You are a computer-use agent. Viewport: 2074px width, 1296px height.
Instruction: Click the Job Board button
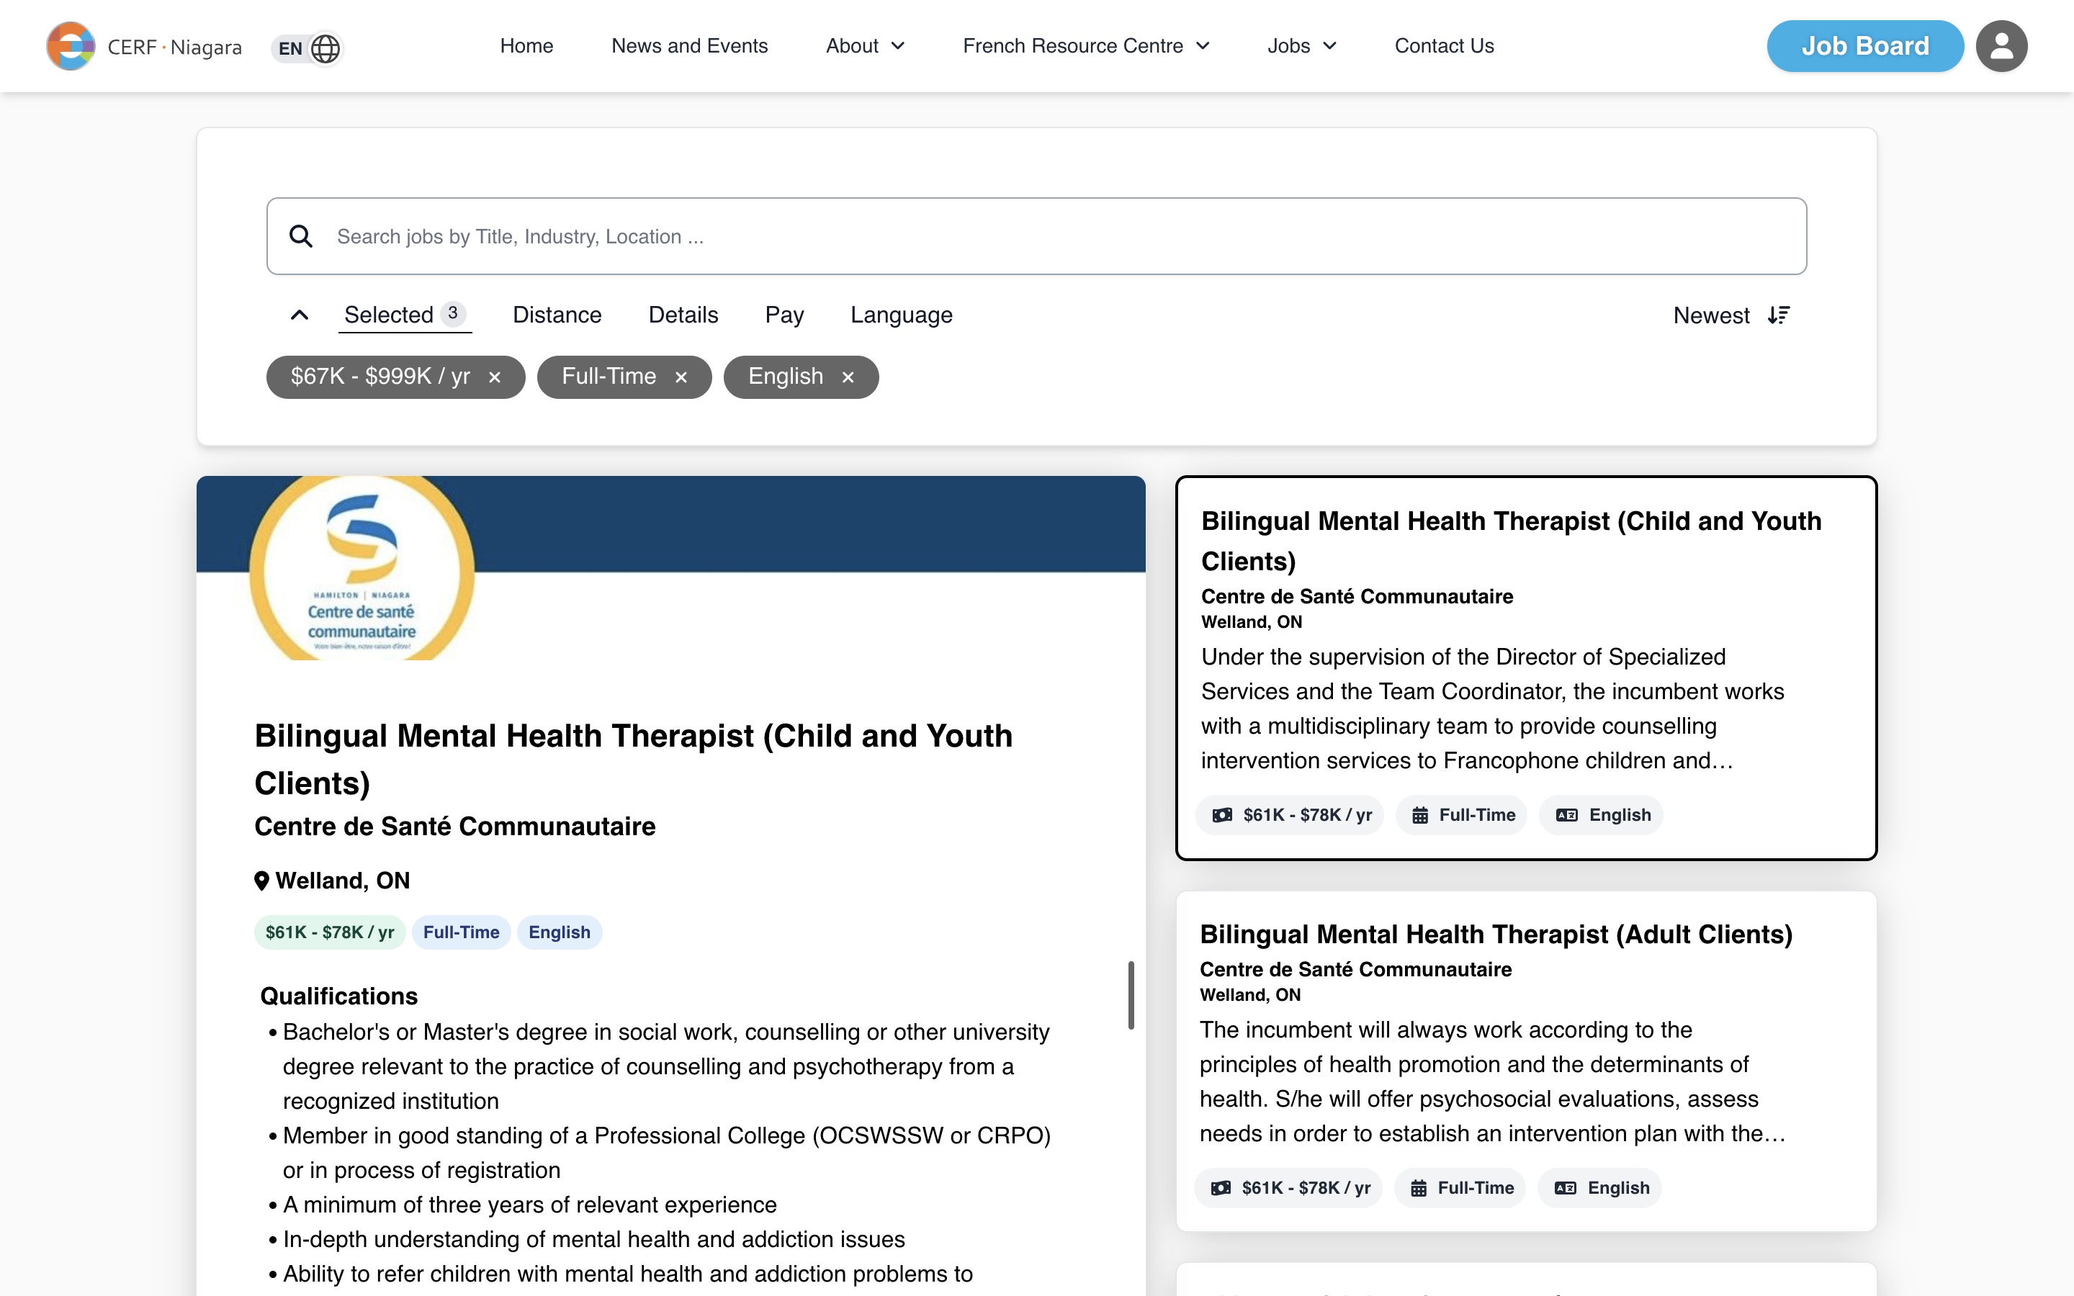[x=1864, y=46]
